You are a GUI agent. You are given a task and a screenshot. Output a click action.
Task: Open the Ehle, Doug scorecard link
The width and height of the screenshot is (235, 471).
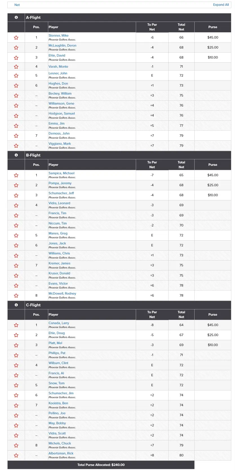57,333
